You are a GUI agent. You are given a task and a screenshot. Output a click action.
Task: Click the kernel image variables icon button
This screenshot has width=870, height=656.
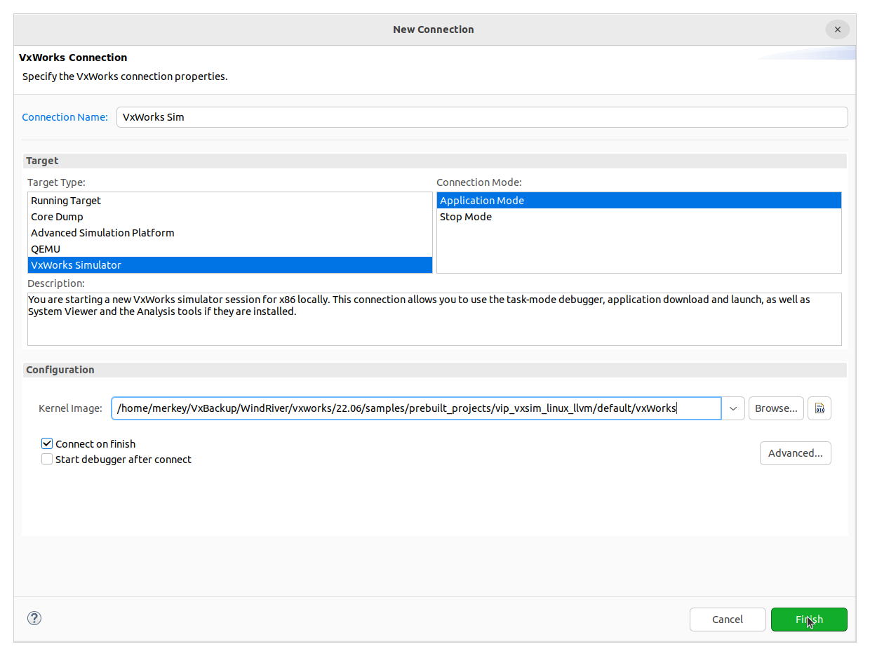pyautogui.click(x=819, y=408)
